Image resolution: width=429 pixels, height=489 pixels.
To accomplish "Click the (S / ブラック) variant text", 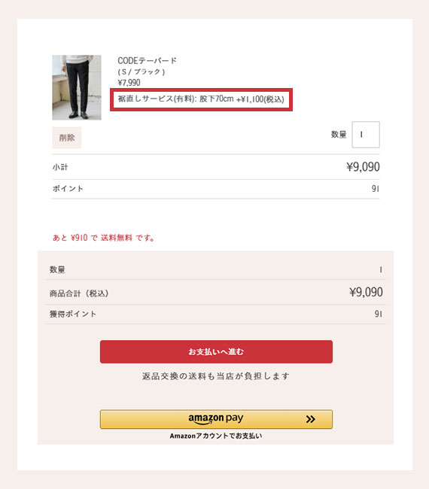I will click(x=141, y=71).
